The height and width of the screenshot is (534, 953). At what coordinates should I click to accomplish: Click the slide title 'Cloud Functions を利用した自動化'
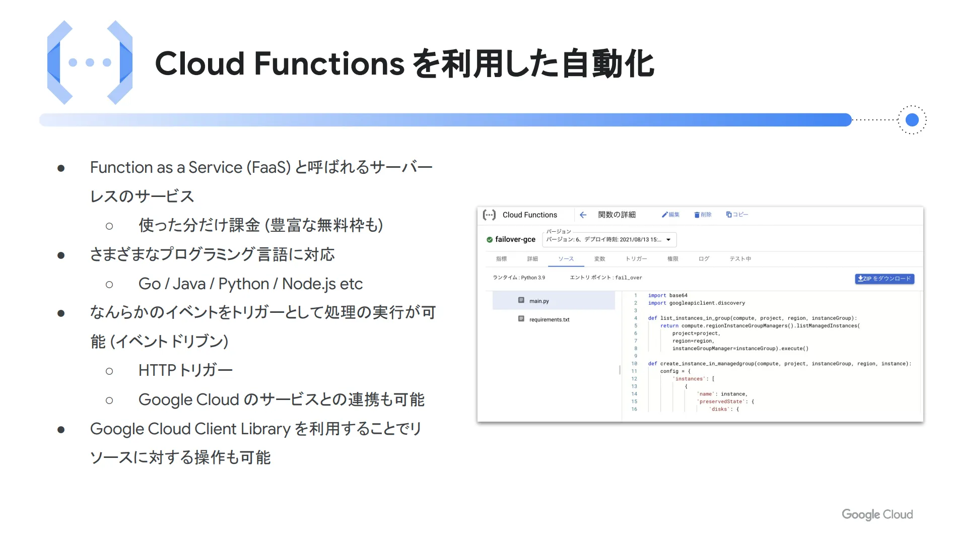[x=404, y=64]
